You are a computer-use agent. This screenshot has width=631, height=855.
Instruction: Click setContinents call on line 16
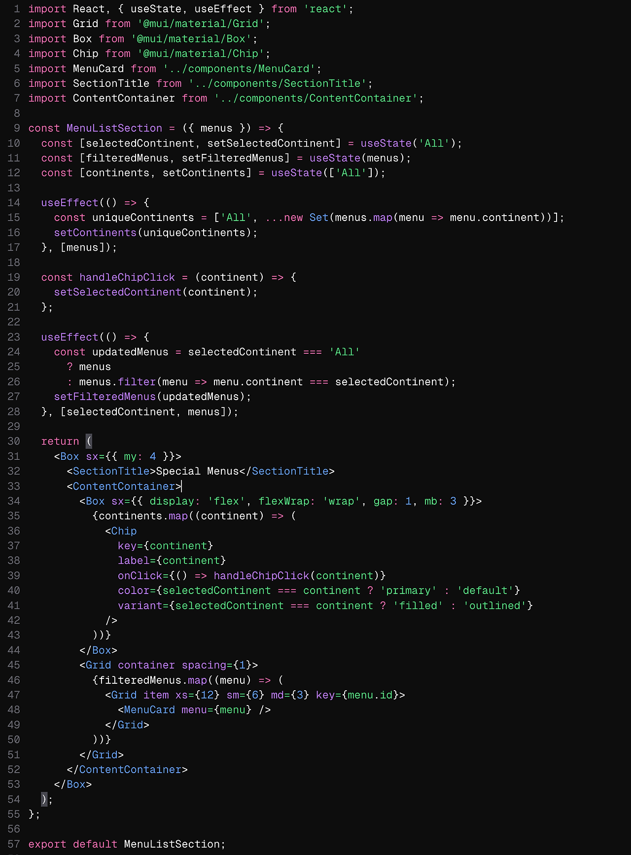point(95,232)
